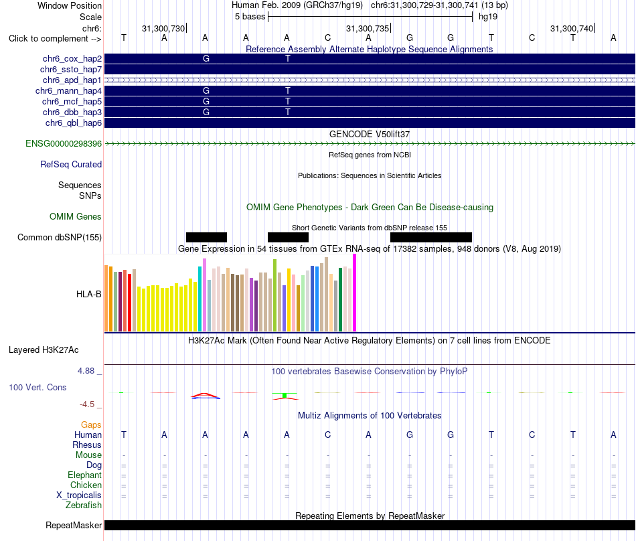This screenshot has width=636, height=541.
Task: Open Reference Assembly Alternate Haplotype Sequence Alignments title
Action: [370, 49]
